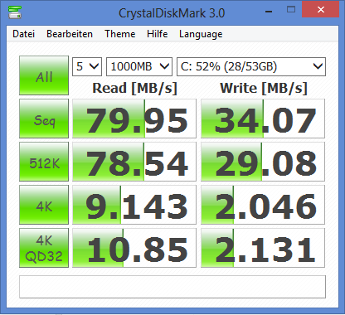The width and height of the screenshot is (345, 315).
Task: Click the 4K read result 9.143
Action: point(134,205)
